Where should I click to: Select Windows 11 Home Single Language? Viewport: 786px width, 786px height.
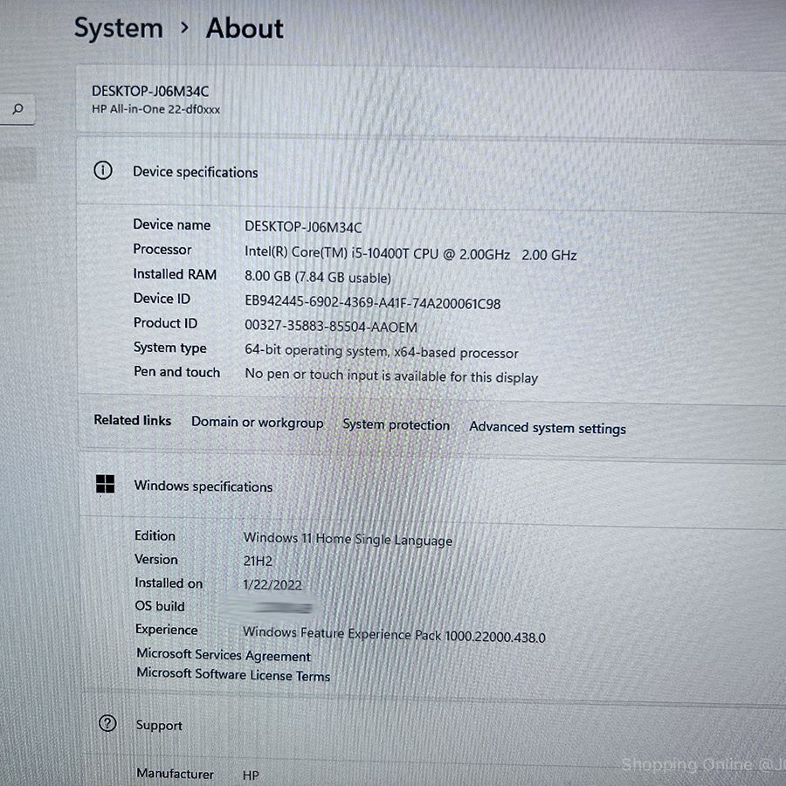click(x=348, y=540)
